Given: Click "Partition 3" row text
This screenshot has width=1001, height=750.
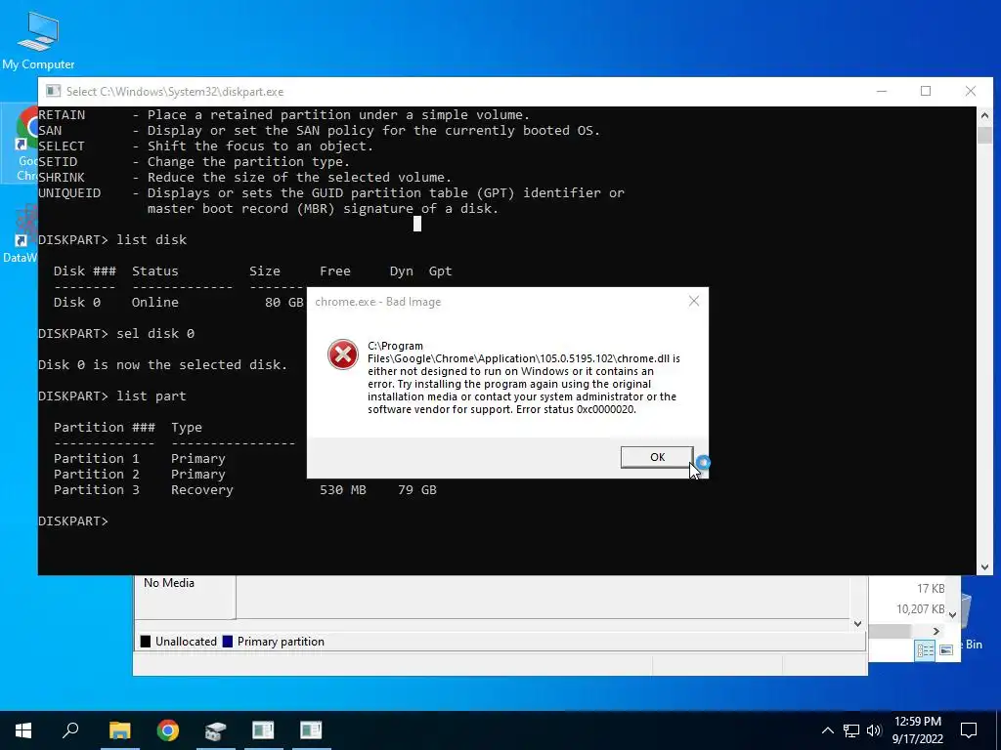Looking at the screenshot, I should [x=97, y=490].
